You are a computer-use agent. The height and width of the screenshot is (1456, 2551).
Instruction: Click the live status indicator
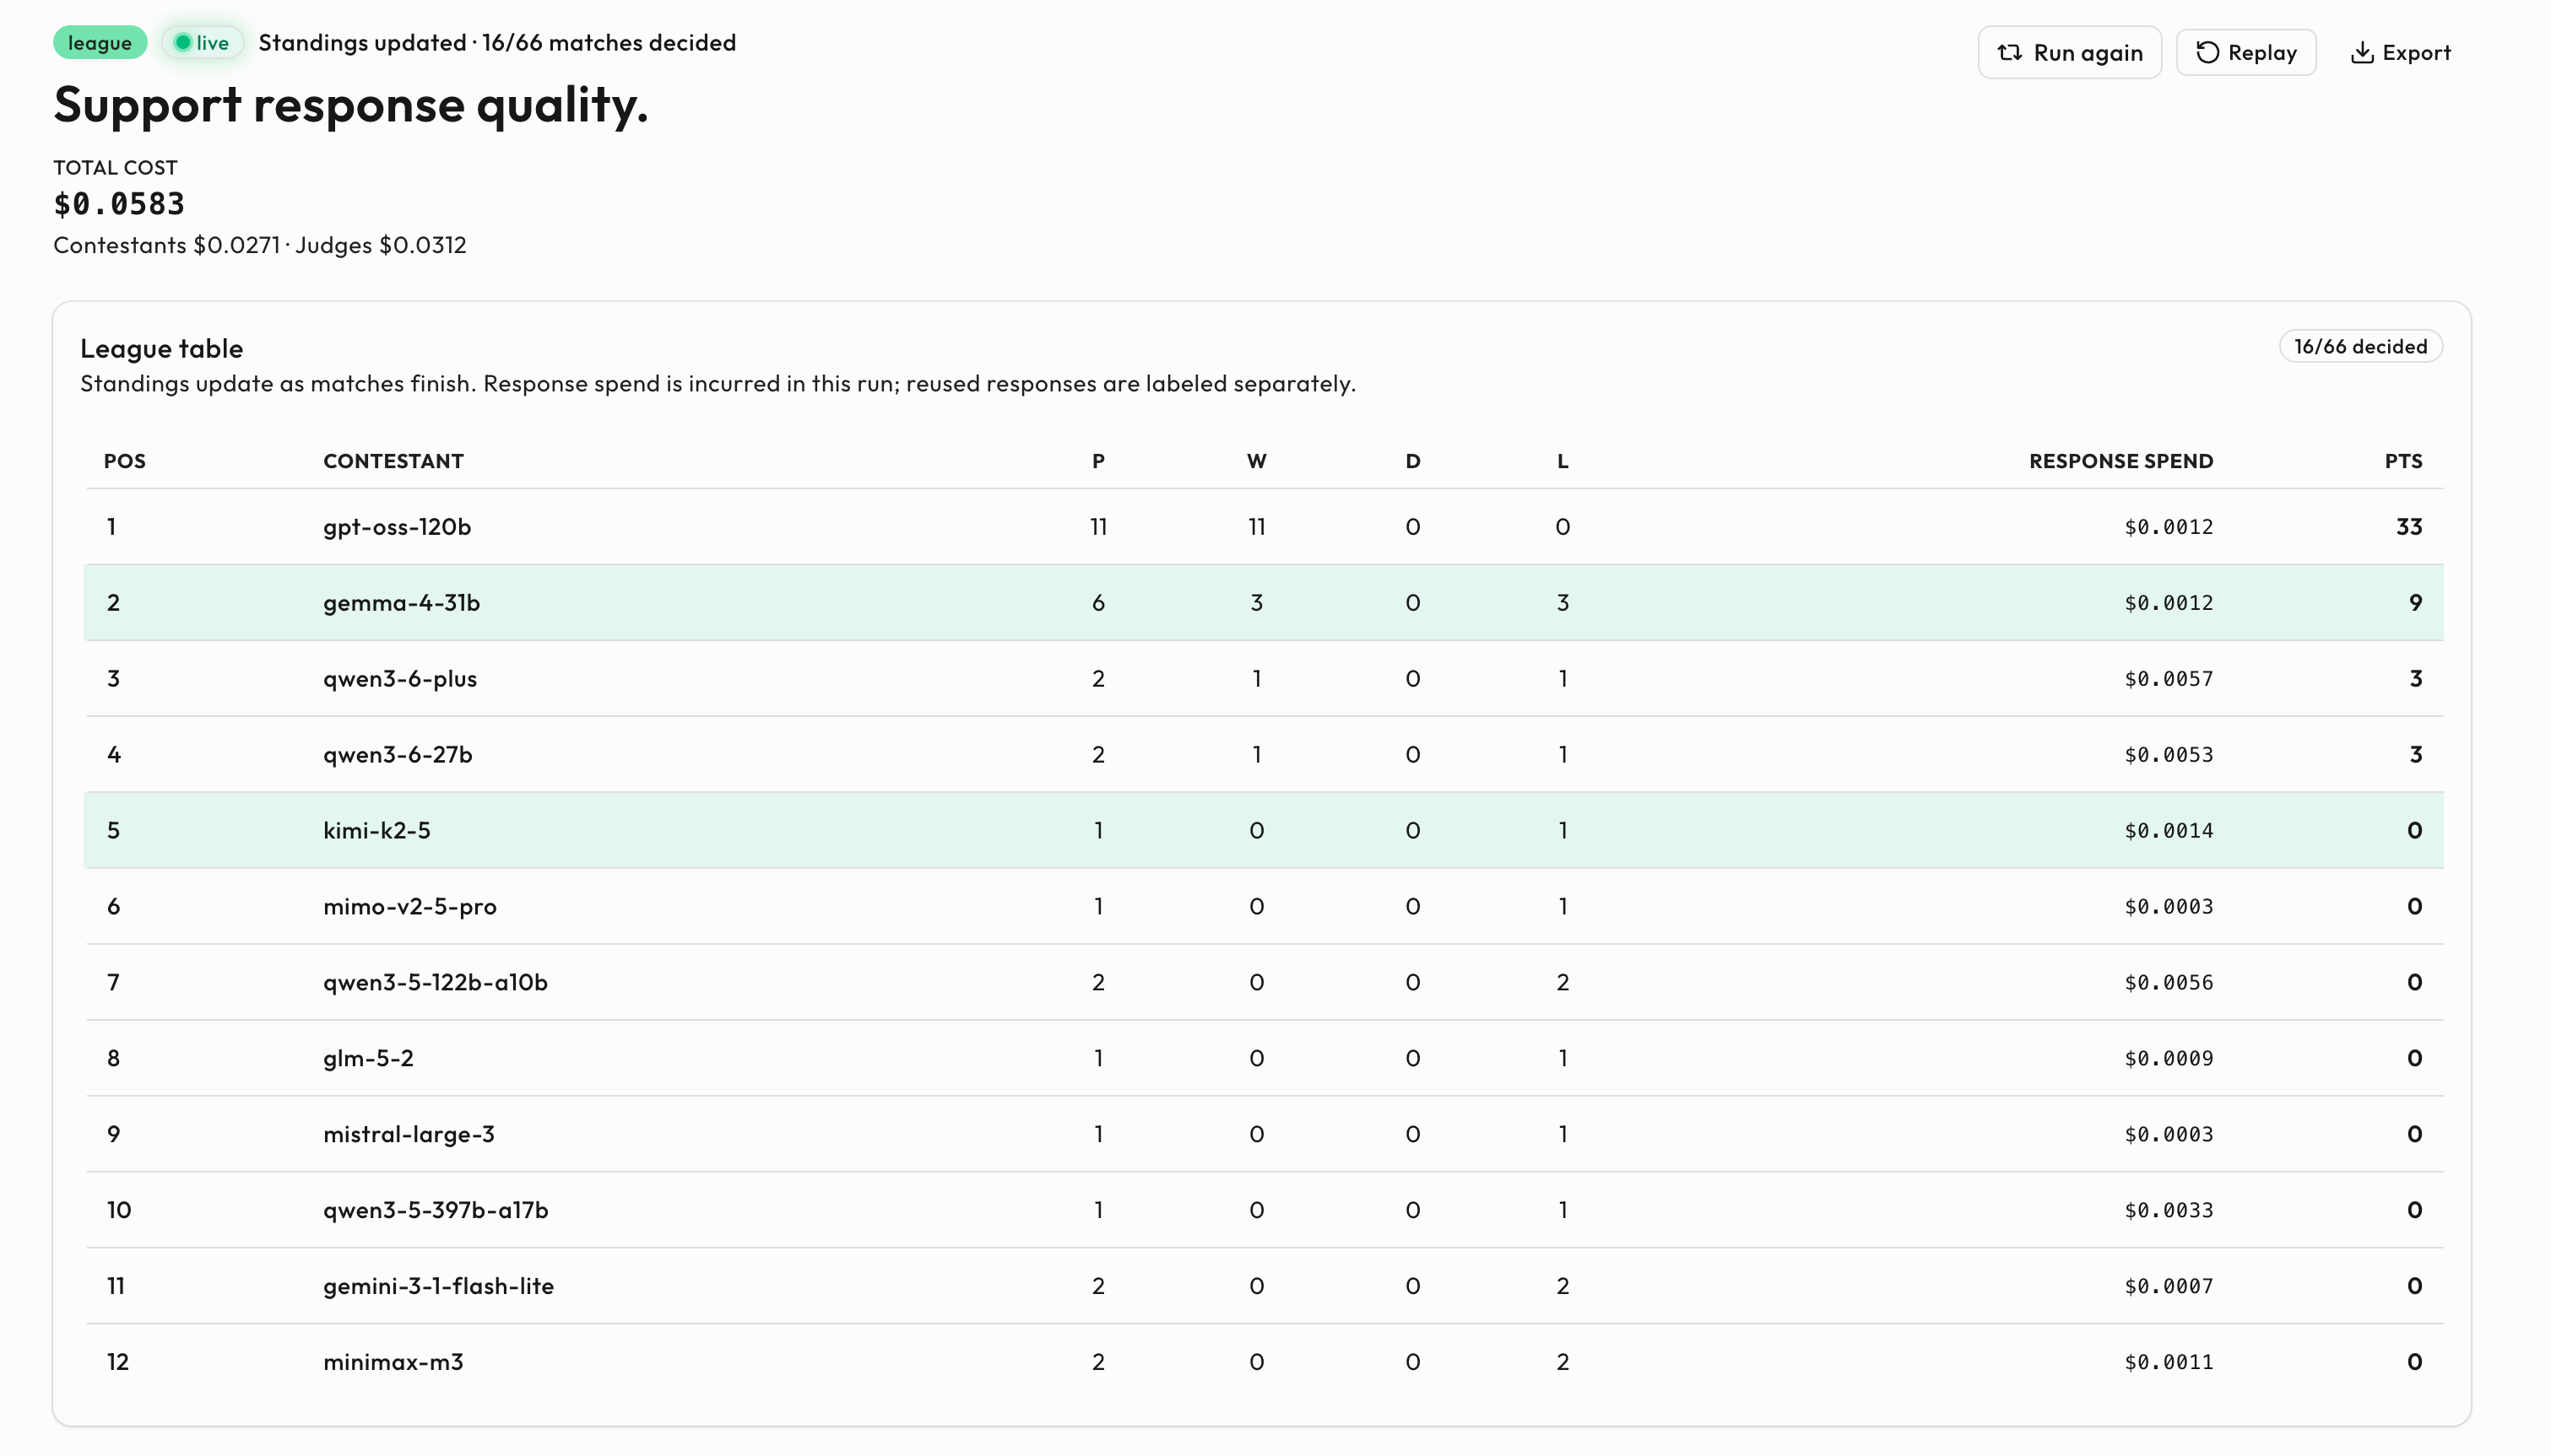click(x=202, y=42)
